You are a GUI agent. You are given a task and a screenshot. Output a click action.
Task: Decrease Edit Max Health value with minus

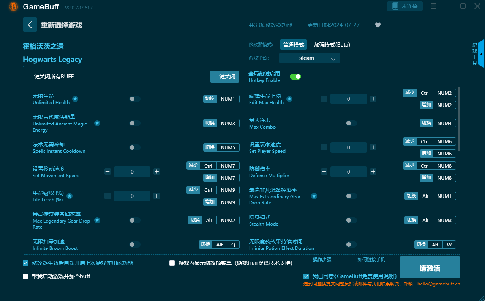pyautogui.click(x=324, y=99)
